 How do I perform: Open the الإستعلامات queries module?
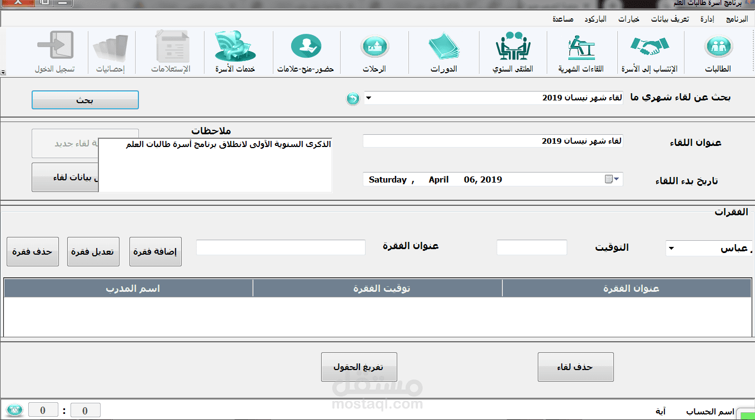[171, 53]
